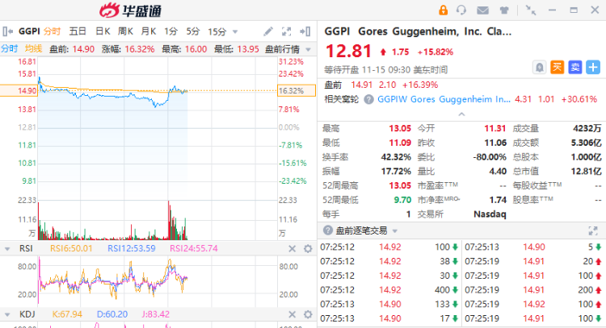606x328 pixels.
Task: Open customer service headset icon
Action: (461, 10)
